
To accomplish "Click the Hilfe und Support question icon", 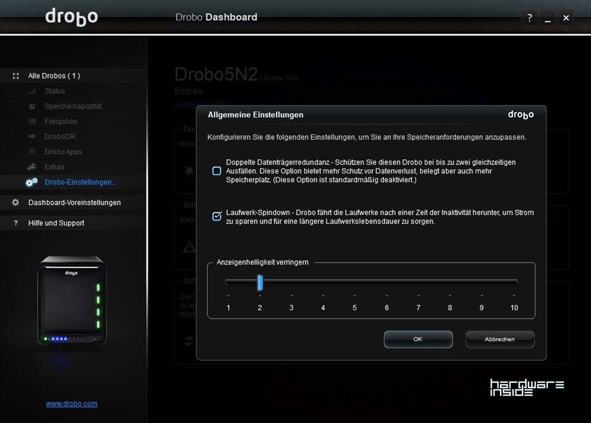I will click(x=15, y=223).
